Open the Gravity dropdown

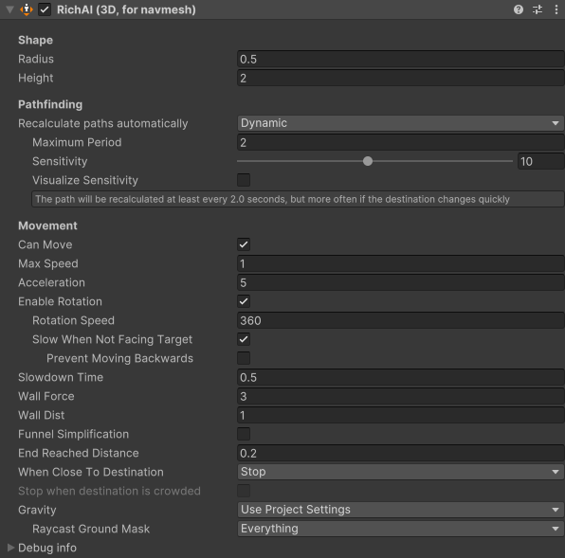point(400,510)
